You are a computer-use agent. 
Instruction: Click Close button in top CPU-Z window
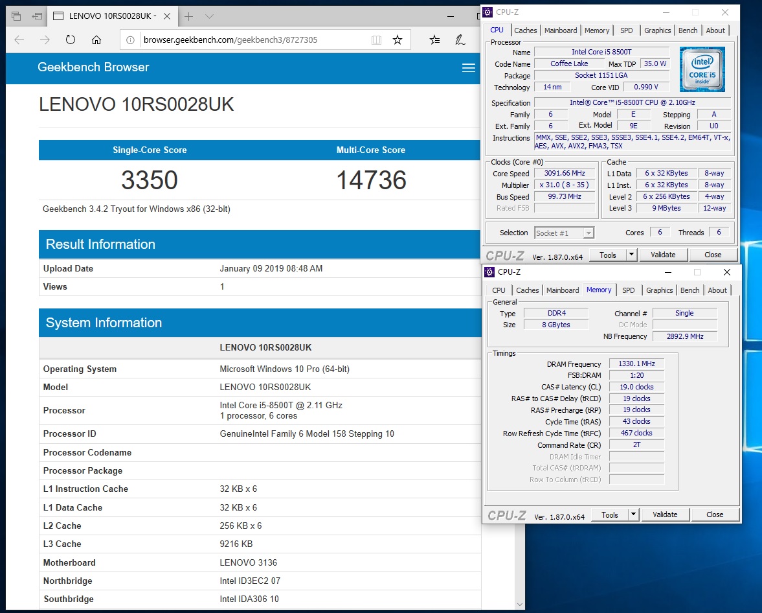tap(713, 255)
